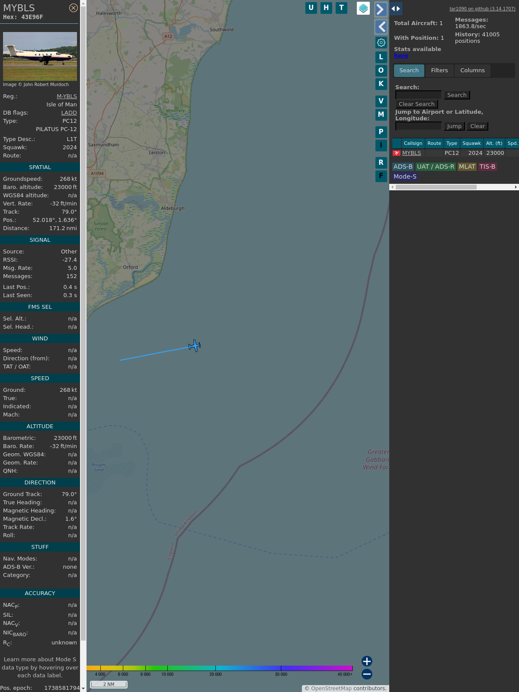519x692 pixels.
Task: Click the info panel scroll up arrow
Action: point(83,3)
